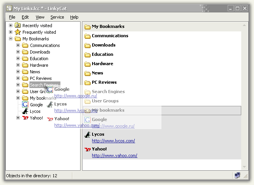Click the status bar objects count text
The height and width of the screenshot is (185, 254).
click(32, 176)
